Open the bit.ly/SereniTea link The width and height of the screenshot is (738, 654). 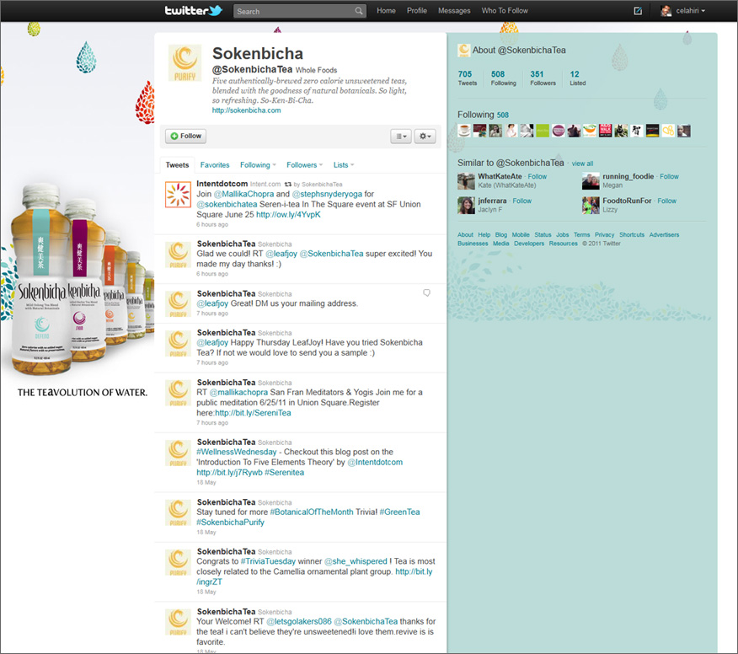pos(253,413)
